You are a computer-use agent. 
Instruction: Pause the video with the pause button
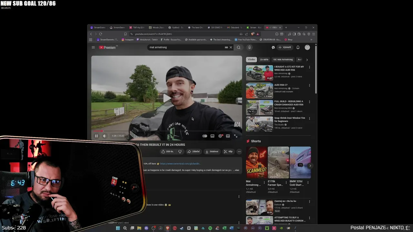(96, 136)
